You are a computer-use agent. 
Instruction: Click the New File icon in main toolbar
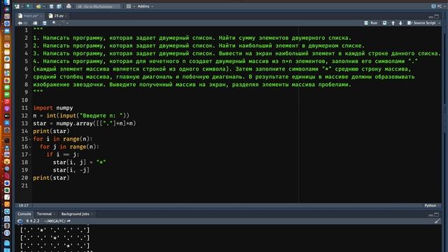tap(17, 6)
